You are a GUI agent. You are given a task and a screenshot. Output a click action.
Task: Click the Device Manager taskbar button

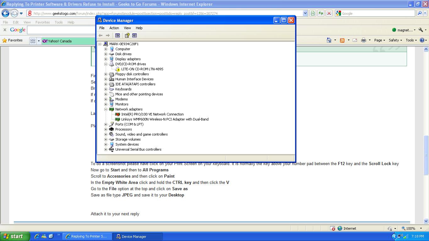[x=138, y=237]
